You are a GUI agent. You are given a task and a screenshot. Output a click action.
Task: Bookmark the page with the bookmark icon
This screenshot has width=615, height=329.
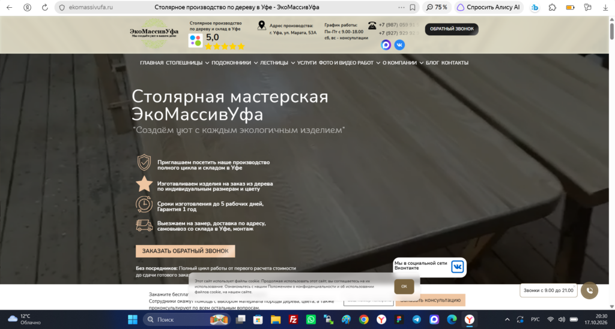(412, 7)
